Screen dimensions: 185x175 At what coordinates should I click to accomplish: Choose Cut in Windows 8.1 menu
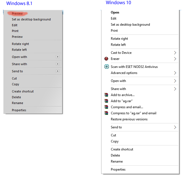(14, 78)
